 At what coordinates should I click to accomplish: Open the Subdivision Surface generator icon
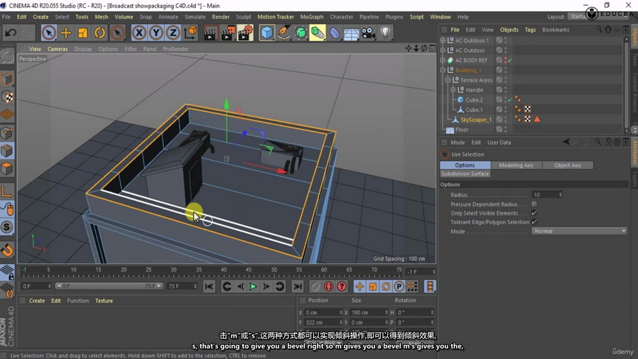(300, 33)
